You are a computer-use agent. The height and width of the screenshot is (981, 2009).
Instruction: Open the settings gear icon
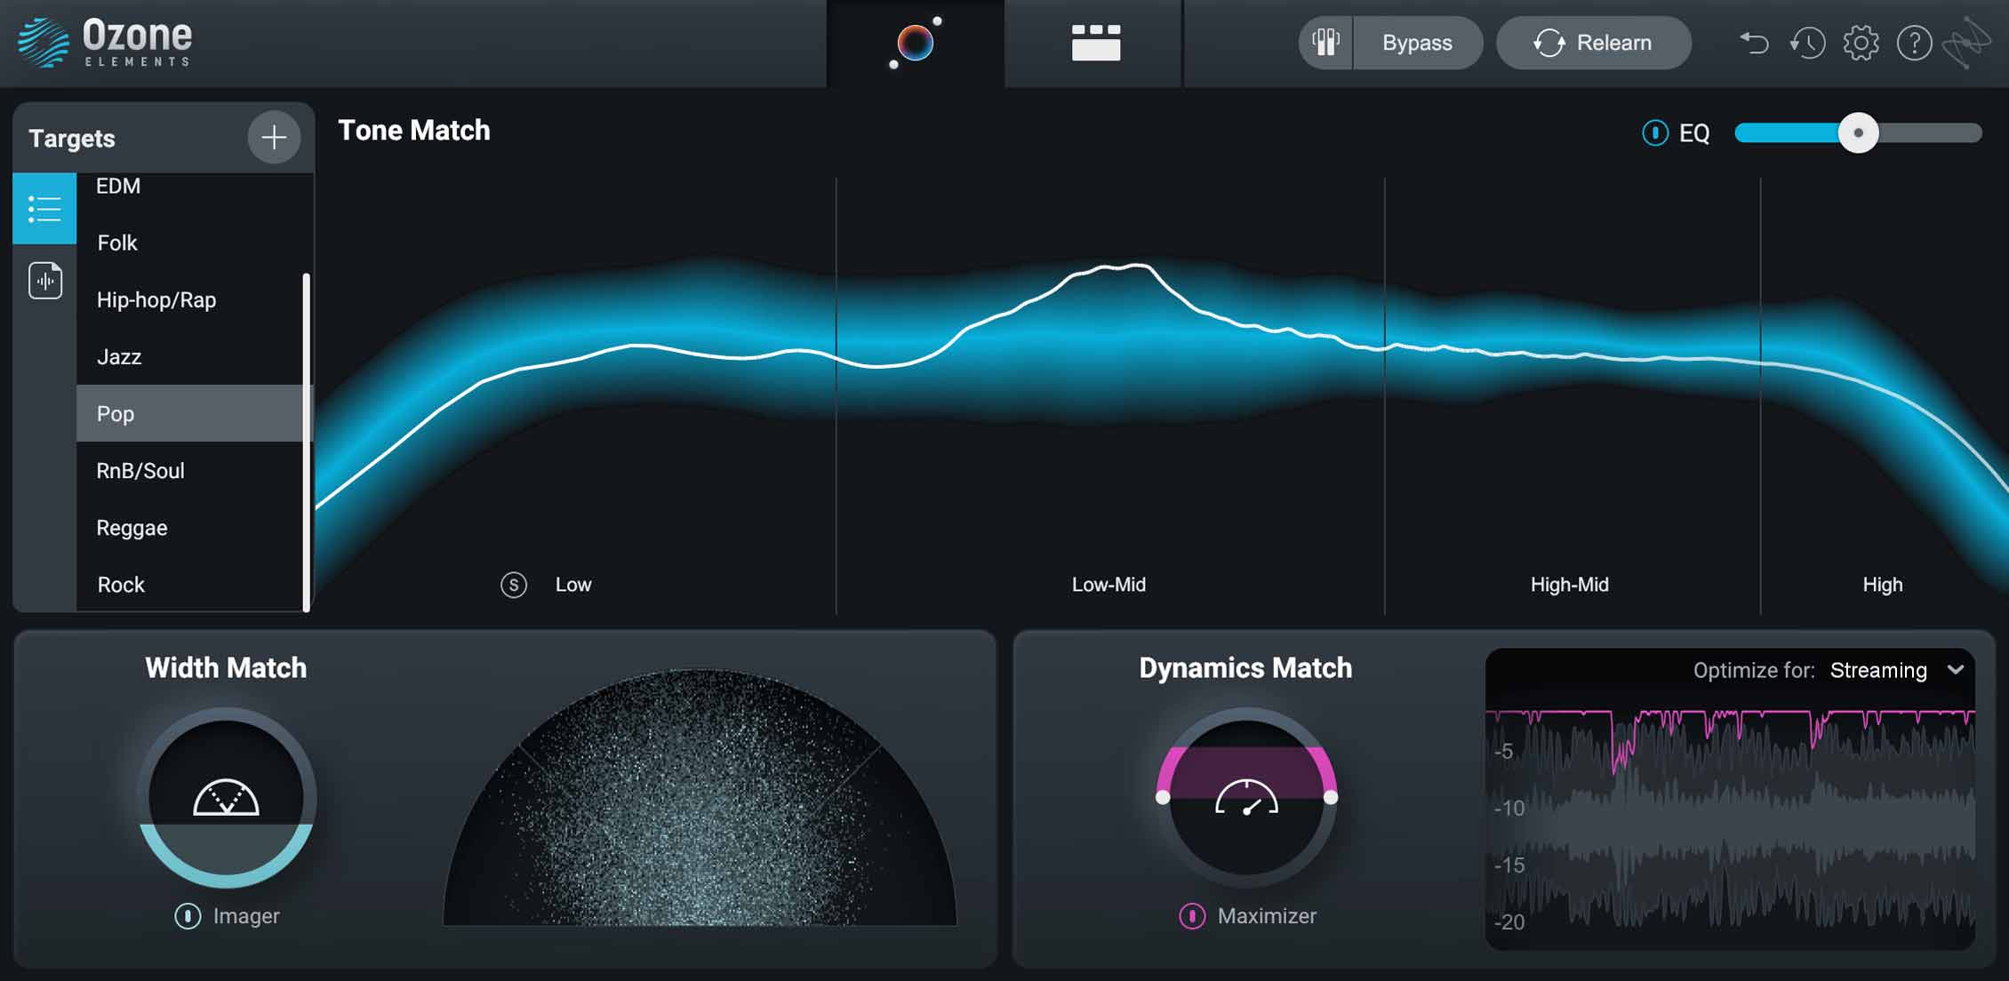[1861, 43]
